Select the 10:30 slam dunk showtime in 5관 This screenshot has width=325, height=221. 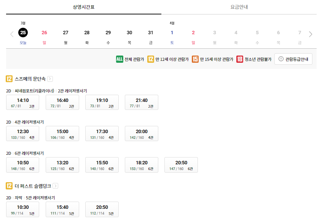click(22, 209)
